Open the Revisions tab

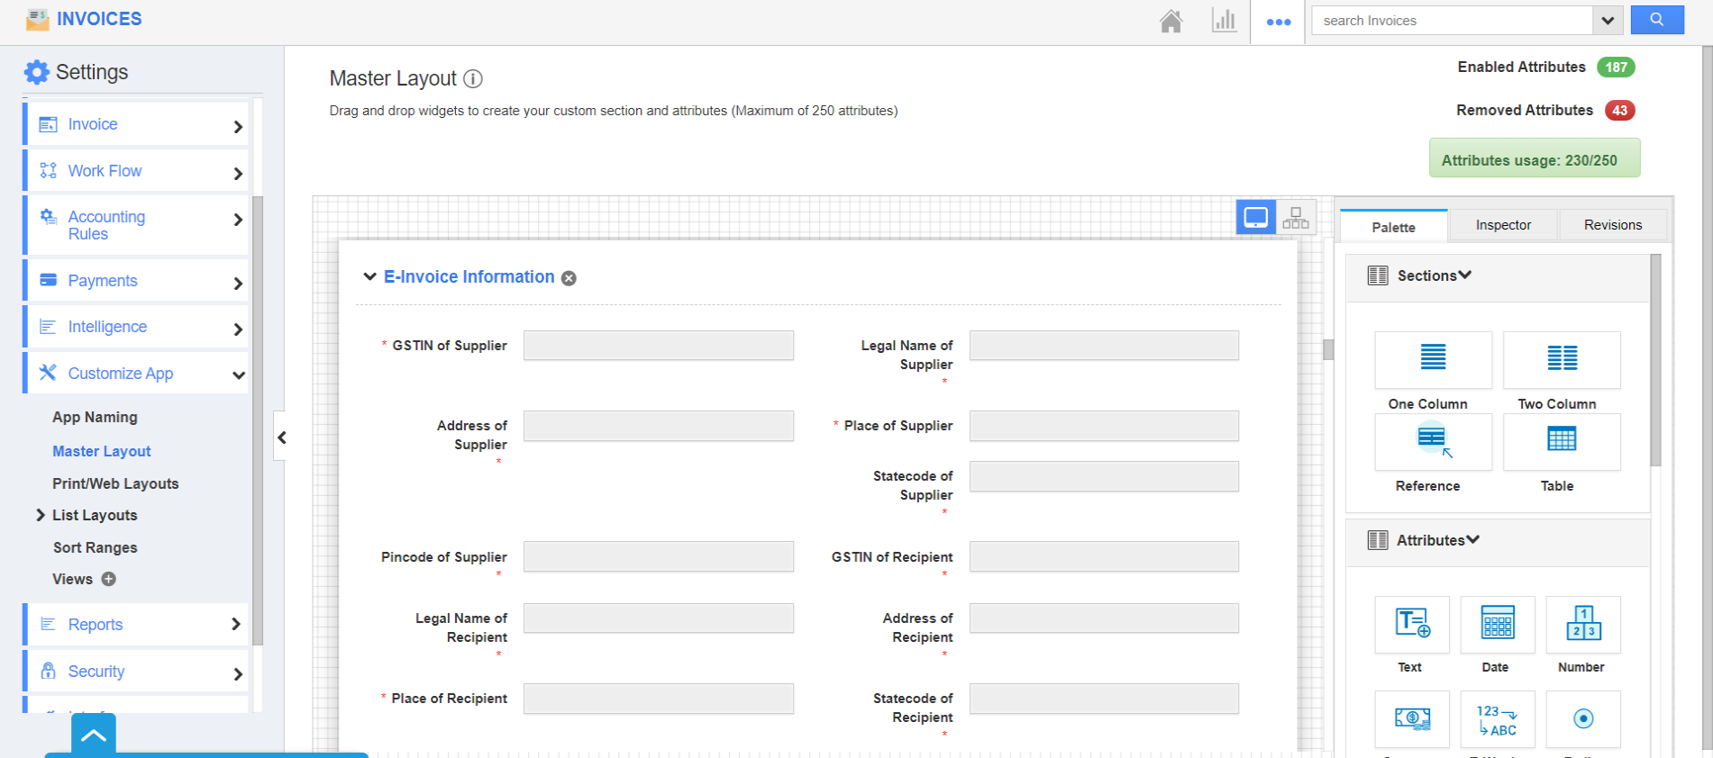(1612, 225)
